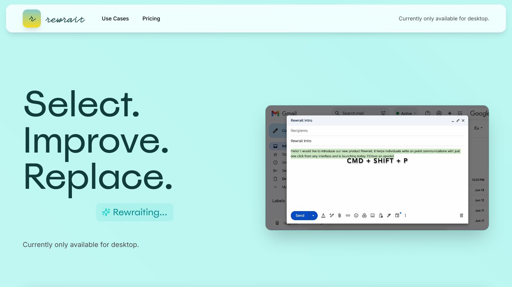Screen dimensions: 512x287
Task: Click the subject line "Rewrait intro"
Action: pos(301,141)
